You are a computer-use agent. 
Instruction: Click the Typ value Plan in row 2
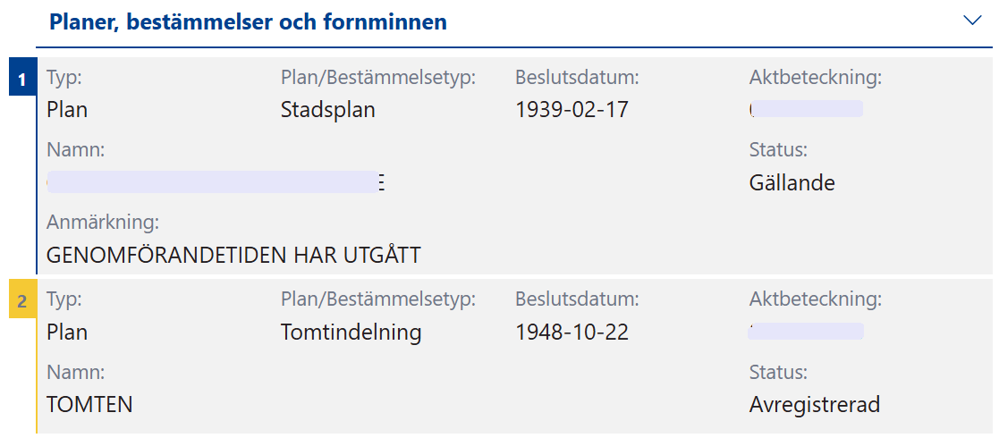[x=67, y=333]
